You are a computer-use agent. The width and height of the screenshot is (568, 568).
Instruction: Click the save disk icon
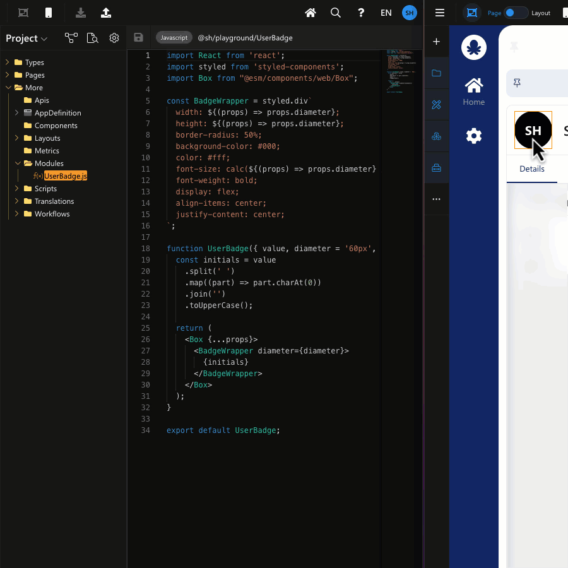(x=139, y=38)
